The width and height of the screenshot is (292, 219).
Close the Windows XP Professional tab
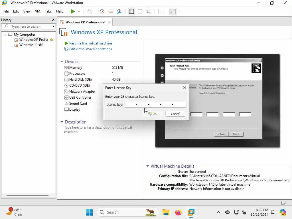109,22
